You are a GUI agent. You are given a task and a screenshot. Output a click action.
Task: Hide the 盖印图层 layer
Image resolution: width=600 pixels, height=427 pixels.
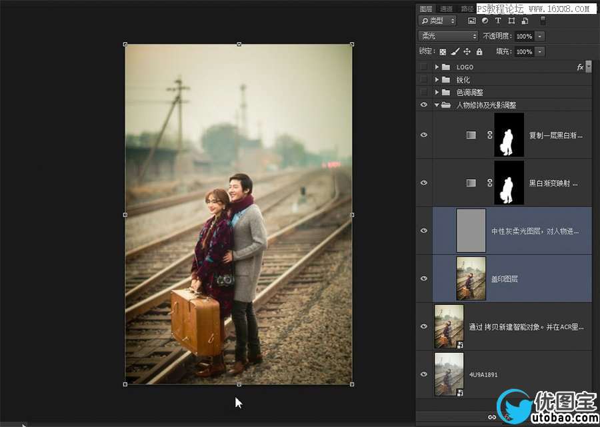pos(424,278)
